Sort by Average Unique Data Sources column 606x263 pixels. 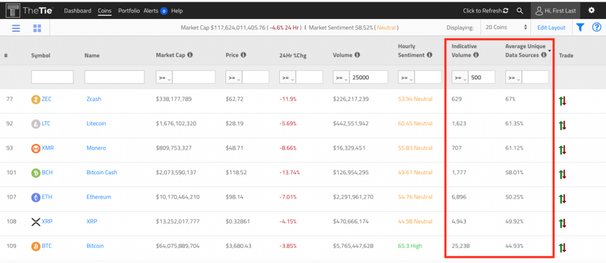click(525, 50)
